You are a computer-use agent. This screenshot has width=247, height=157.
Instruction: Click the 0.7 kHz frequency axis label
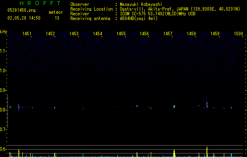(x=3, y=130)
